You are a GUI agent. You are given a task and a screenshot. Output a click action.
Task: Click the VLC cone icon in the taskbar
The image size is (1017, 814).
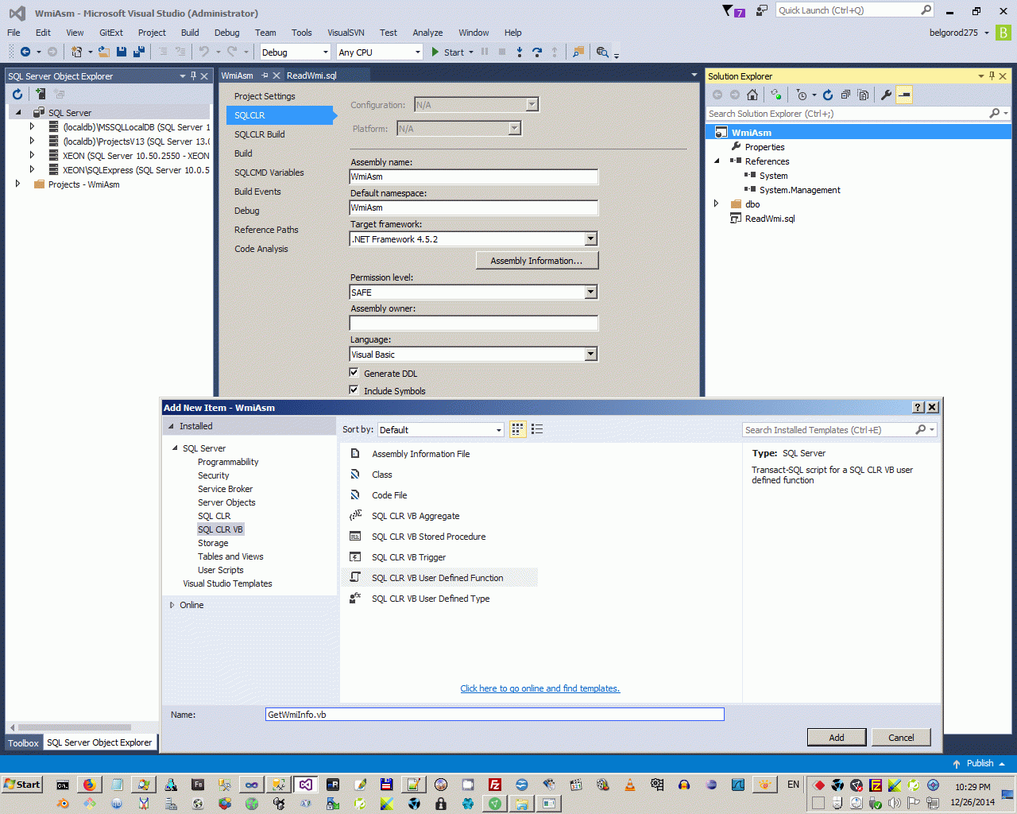(x=629, y=785)
